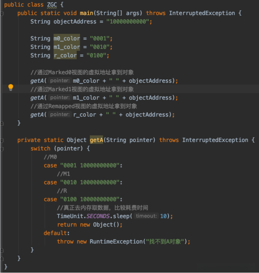Image resolution: width=259 pixels, height=273 pixels.
Task: Click the "10000000000" string in the objectAddress declaration
Action: [128, 22]
